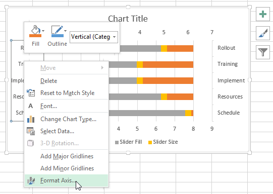Click the Select Data table icon
This screenshot has width=273, height=194.
pyautogui.click(x=31, y=131)
